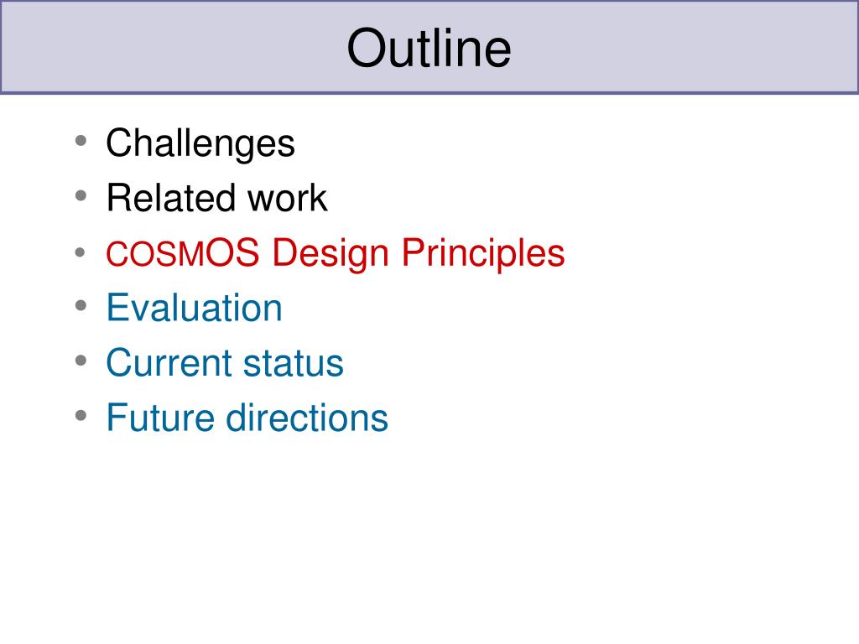Click the bullet dot beside COSMOS Design Principles
This screenshot has width=859, height=644.
coord(81,252)
